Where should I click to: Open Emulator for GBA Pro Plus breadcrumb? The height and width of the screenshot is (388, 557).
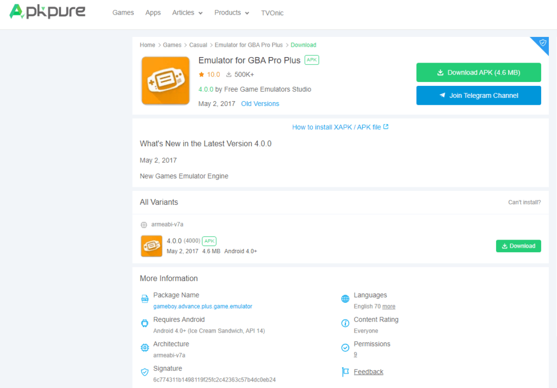249,45
